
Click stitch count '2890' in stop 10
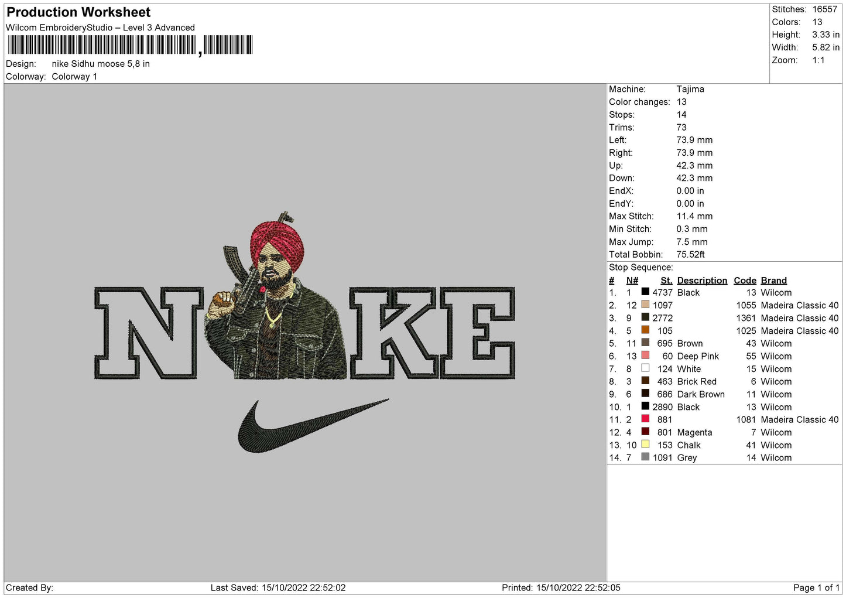pos(662,407)
